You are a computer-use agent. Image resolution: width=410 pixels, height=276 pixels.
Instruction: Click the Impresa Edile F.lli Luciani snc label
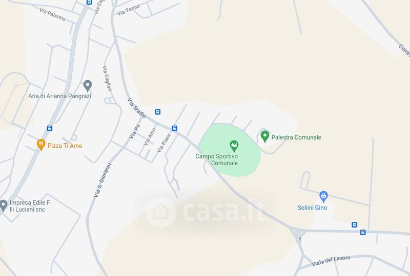(x=30, y=206)
